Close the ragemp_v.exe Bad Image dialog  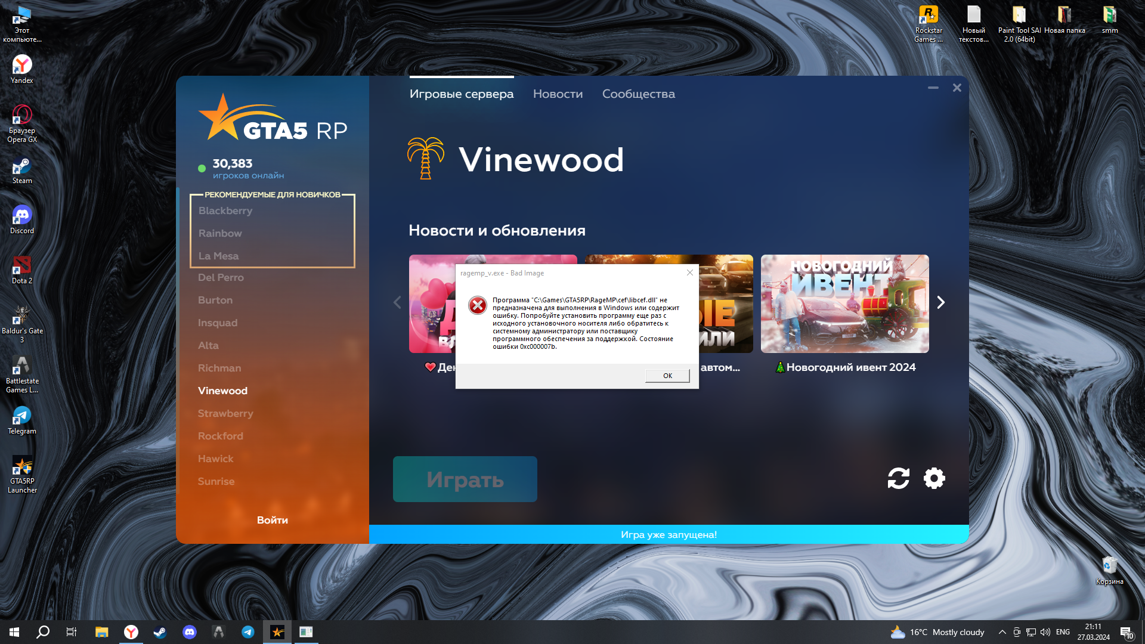tap(690, 273)
